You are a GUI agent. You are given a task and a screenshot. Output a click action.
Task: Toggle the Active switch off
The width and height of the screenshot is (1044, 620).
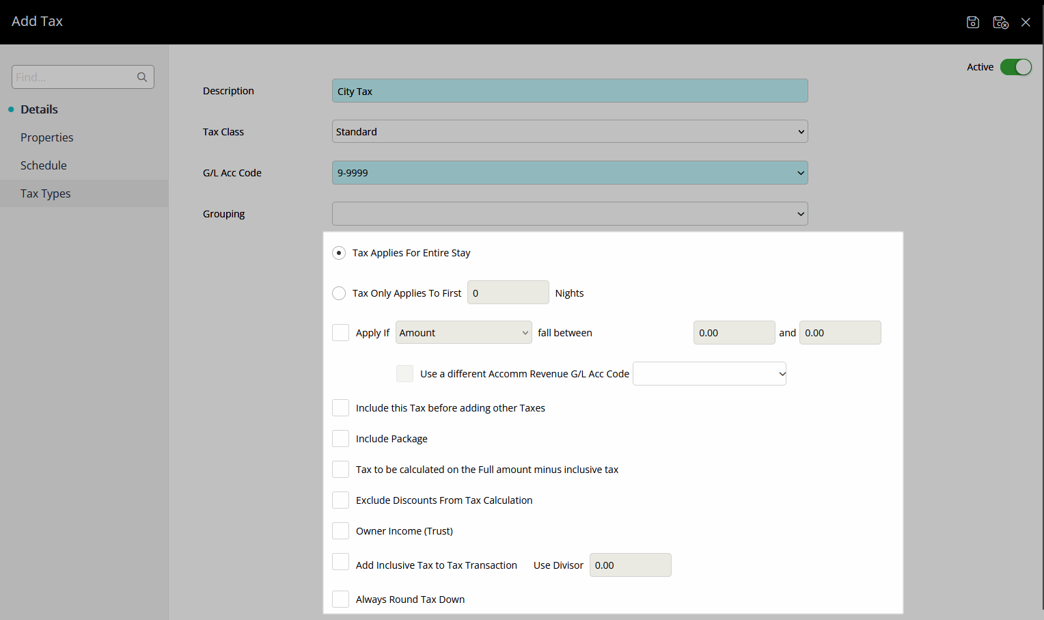coord(1016,67)
